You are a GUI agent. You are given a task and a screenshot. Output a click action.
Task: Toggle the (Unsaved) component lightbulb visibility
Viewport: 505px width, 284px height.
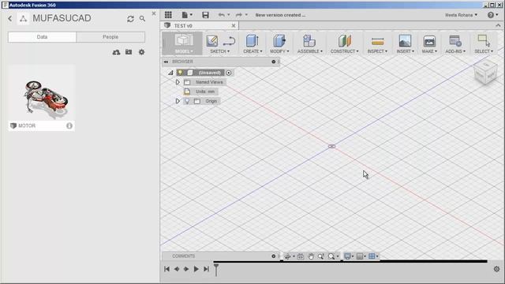(181, 73)
